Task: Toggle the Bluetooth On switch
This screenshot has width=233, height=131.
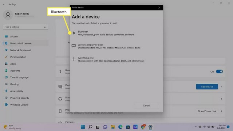Action: (x=219, y=72)
